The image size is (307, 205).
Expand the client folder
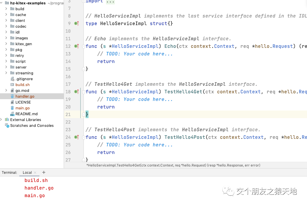[x=6, y=20]
